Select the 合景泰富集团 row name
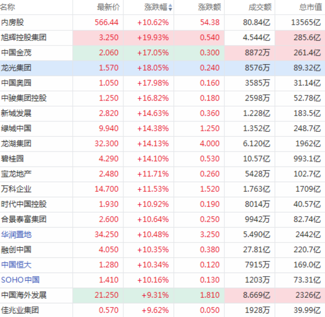 24,219
